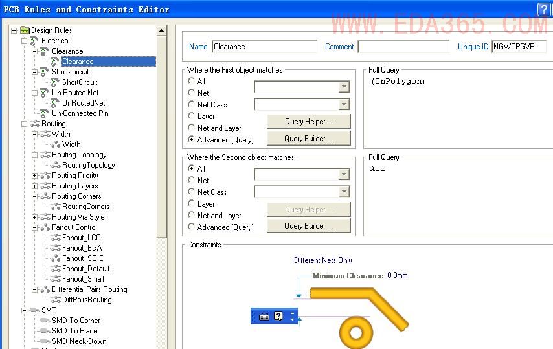Click the SMT category icon

[x=35, y=310]
